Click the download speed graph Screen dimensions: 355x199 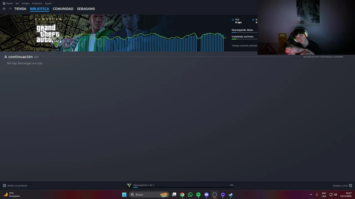tap(144, 42)
